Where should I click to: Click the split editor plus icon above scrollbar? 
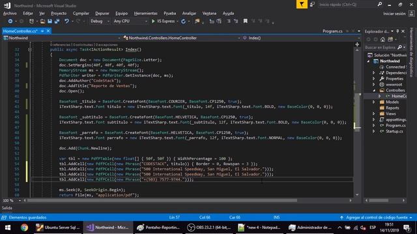tap(357, 44)
